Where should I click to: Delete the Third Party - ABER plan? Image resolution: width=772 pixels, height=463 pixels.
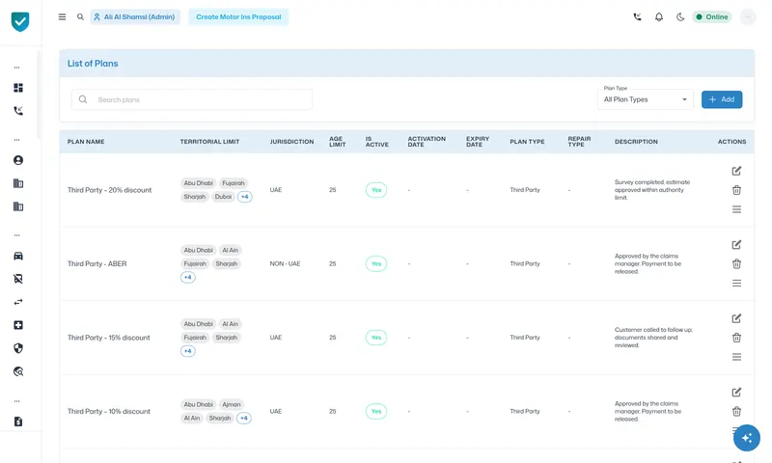tap(736, 263)
